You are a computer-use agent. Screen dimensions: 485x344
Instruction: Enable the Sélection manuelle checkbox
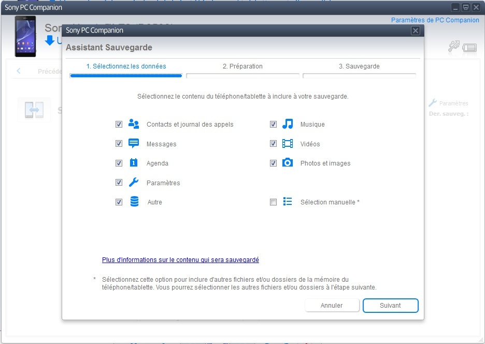273,202
